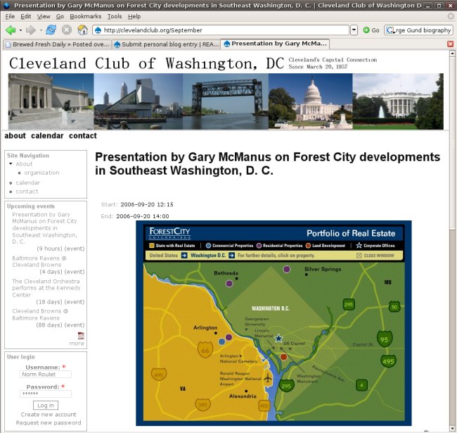Open the search engine selector dropdown

point(390,30)
